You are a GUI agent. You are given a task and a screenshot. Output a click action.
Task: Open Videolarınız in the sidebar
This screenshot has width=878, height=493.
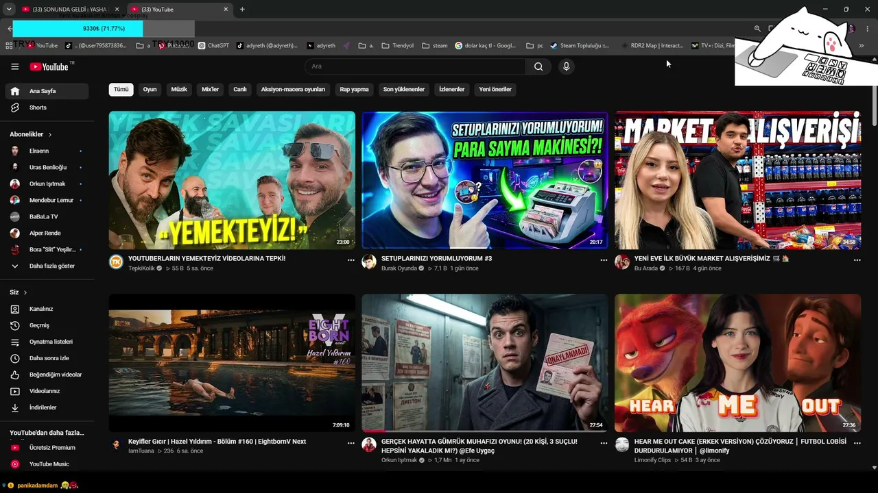(x=47, y=391)
